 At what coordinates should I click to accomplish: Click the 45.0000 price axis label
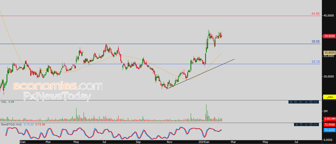coord(329,16)
